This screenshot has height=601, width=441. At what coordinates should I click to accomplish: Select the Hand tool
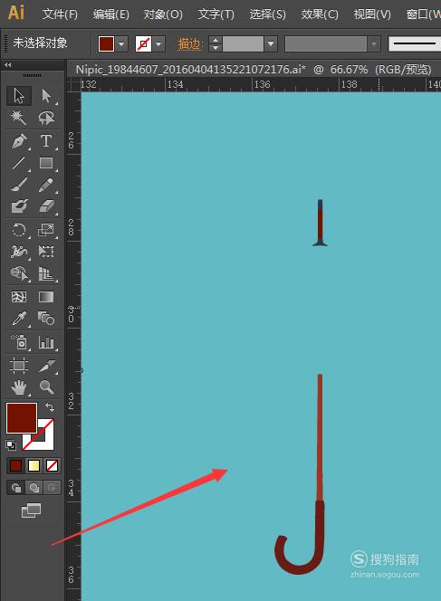coord(19,387)
